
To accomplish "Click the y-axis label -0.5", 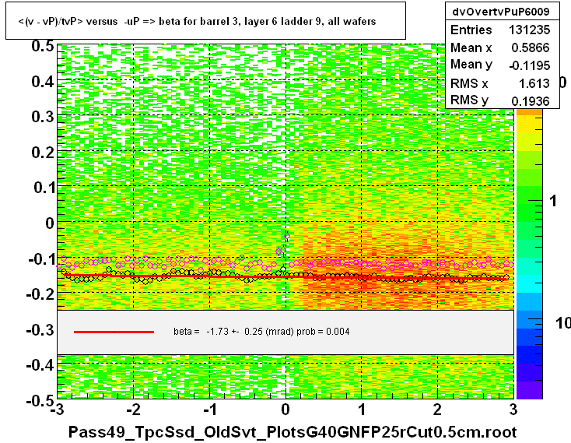I will click(40, 400).
